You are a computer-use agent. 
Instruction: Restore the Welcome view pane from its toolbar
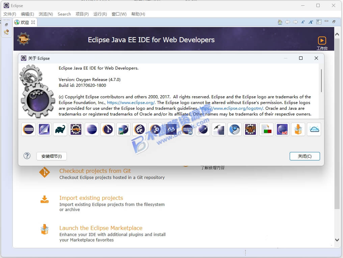coord(334,22)
